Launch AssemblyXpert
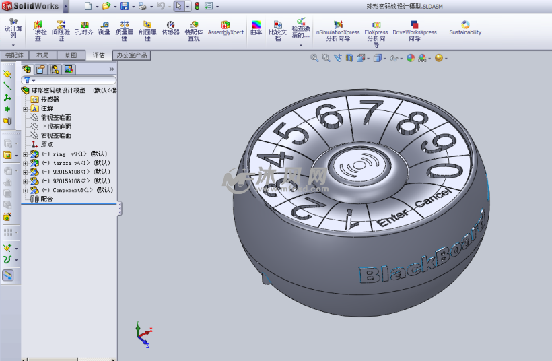 (x=226, y=28)
